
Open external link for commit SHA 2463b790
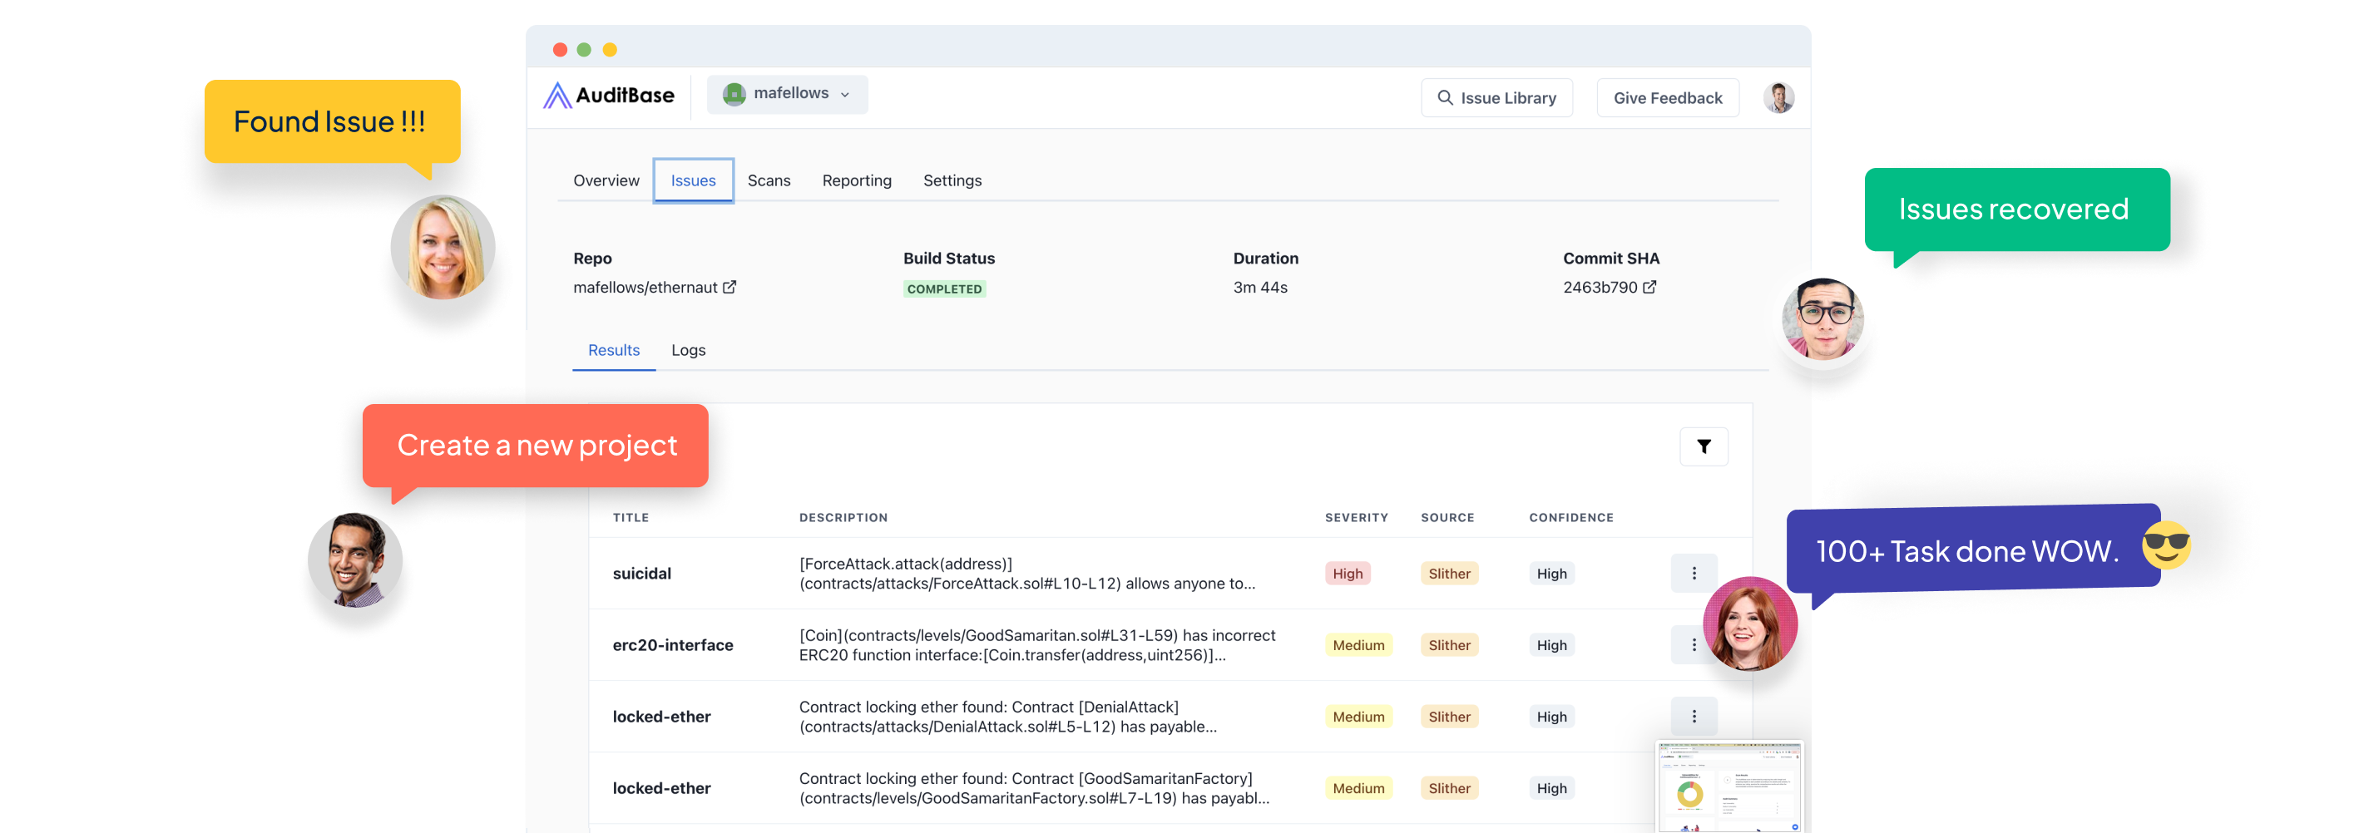[x=1650, y=286]
